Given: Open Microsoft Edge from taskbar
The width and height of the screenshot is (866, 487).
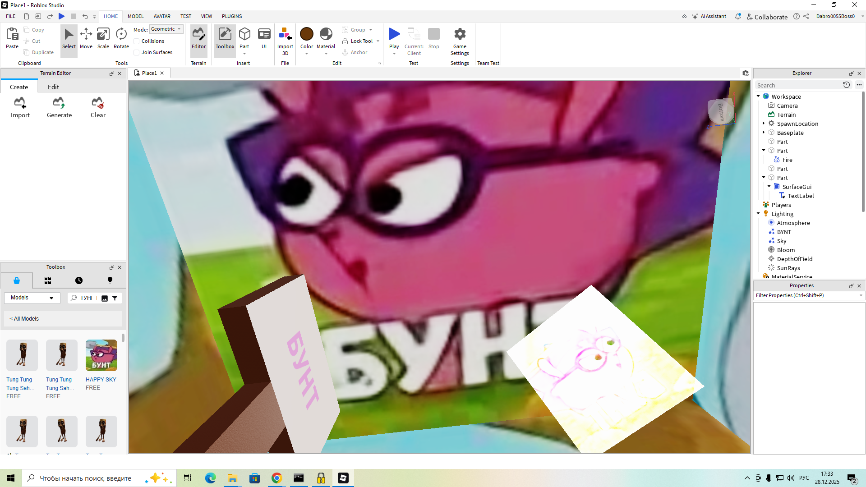Looking at the screenshot, I should pyautogui.click(x=211, y=478).
